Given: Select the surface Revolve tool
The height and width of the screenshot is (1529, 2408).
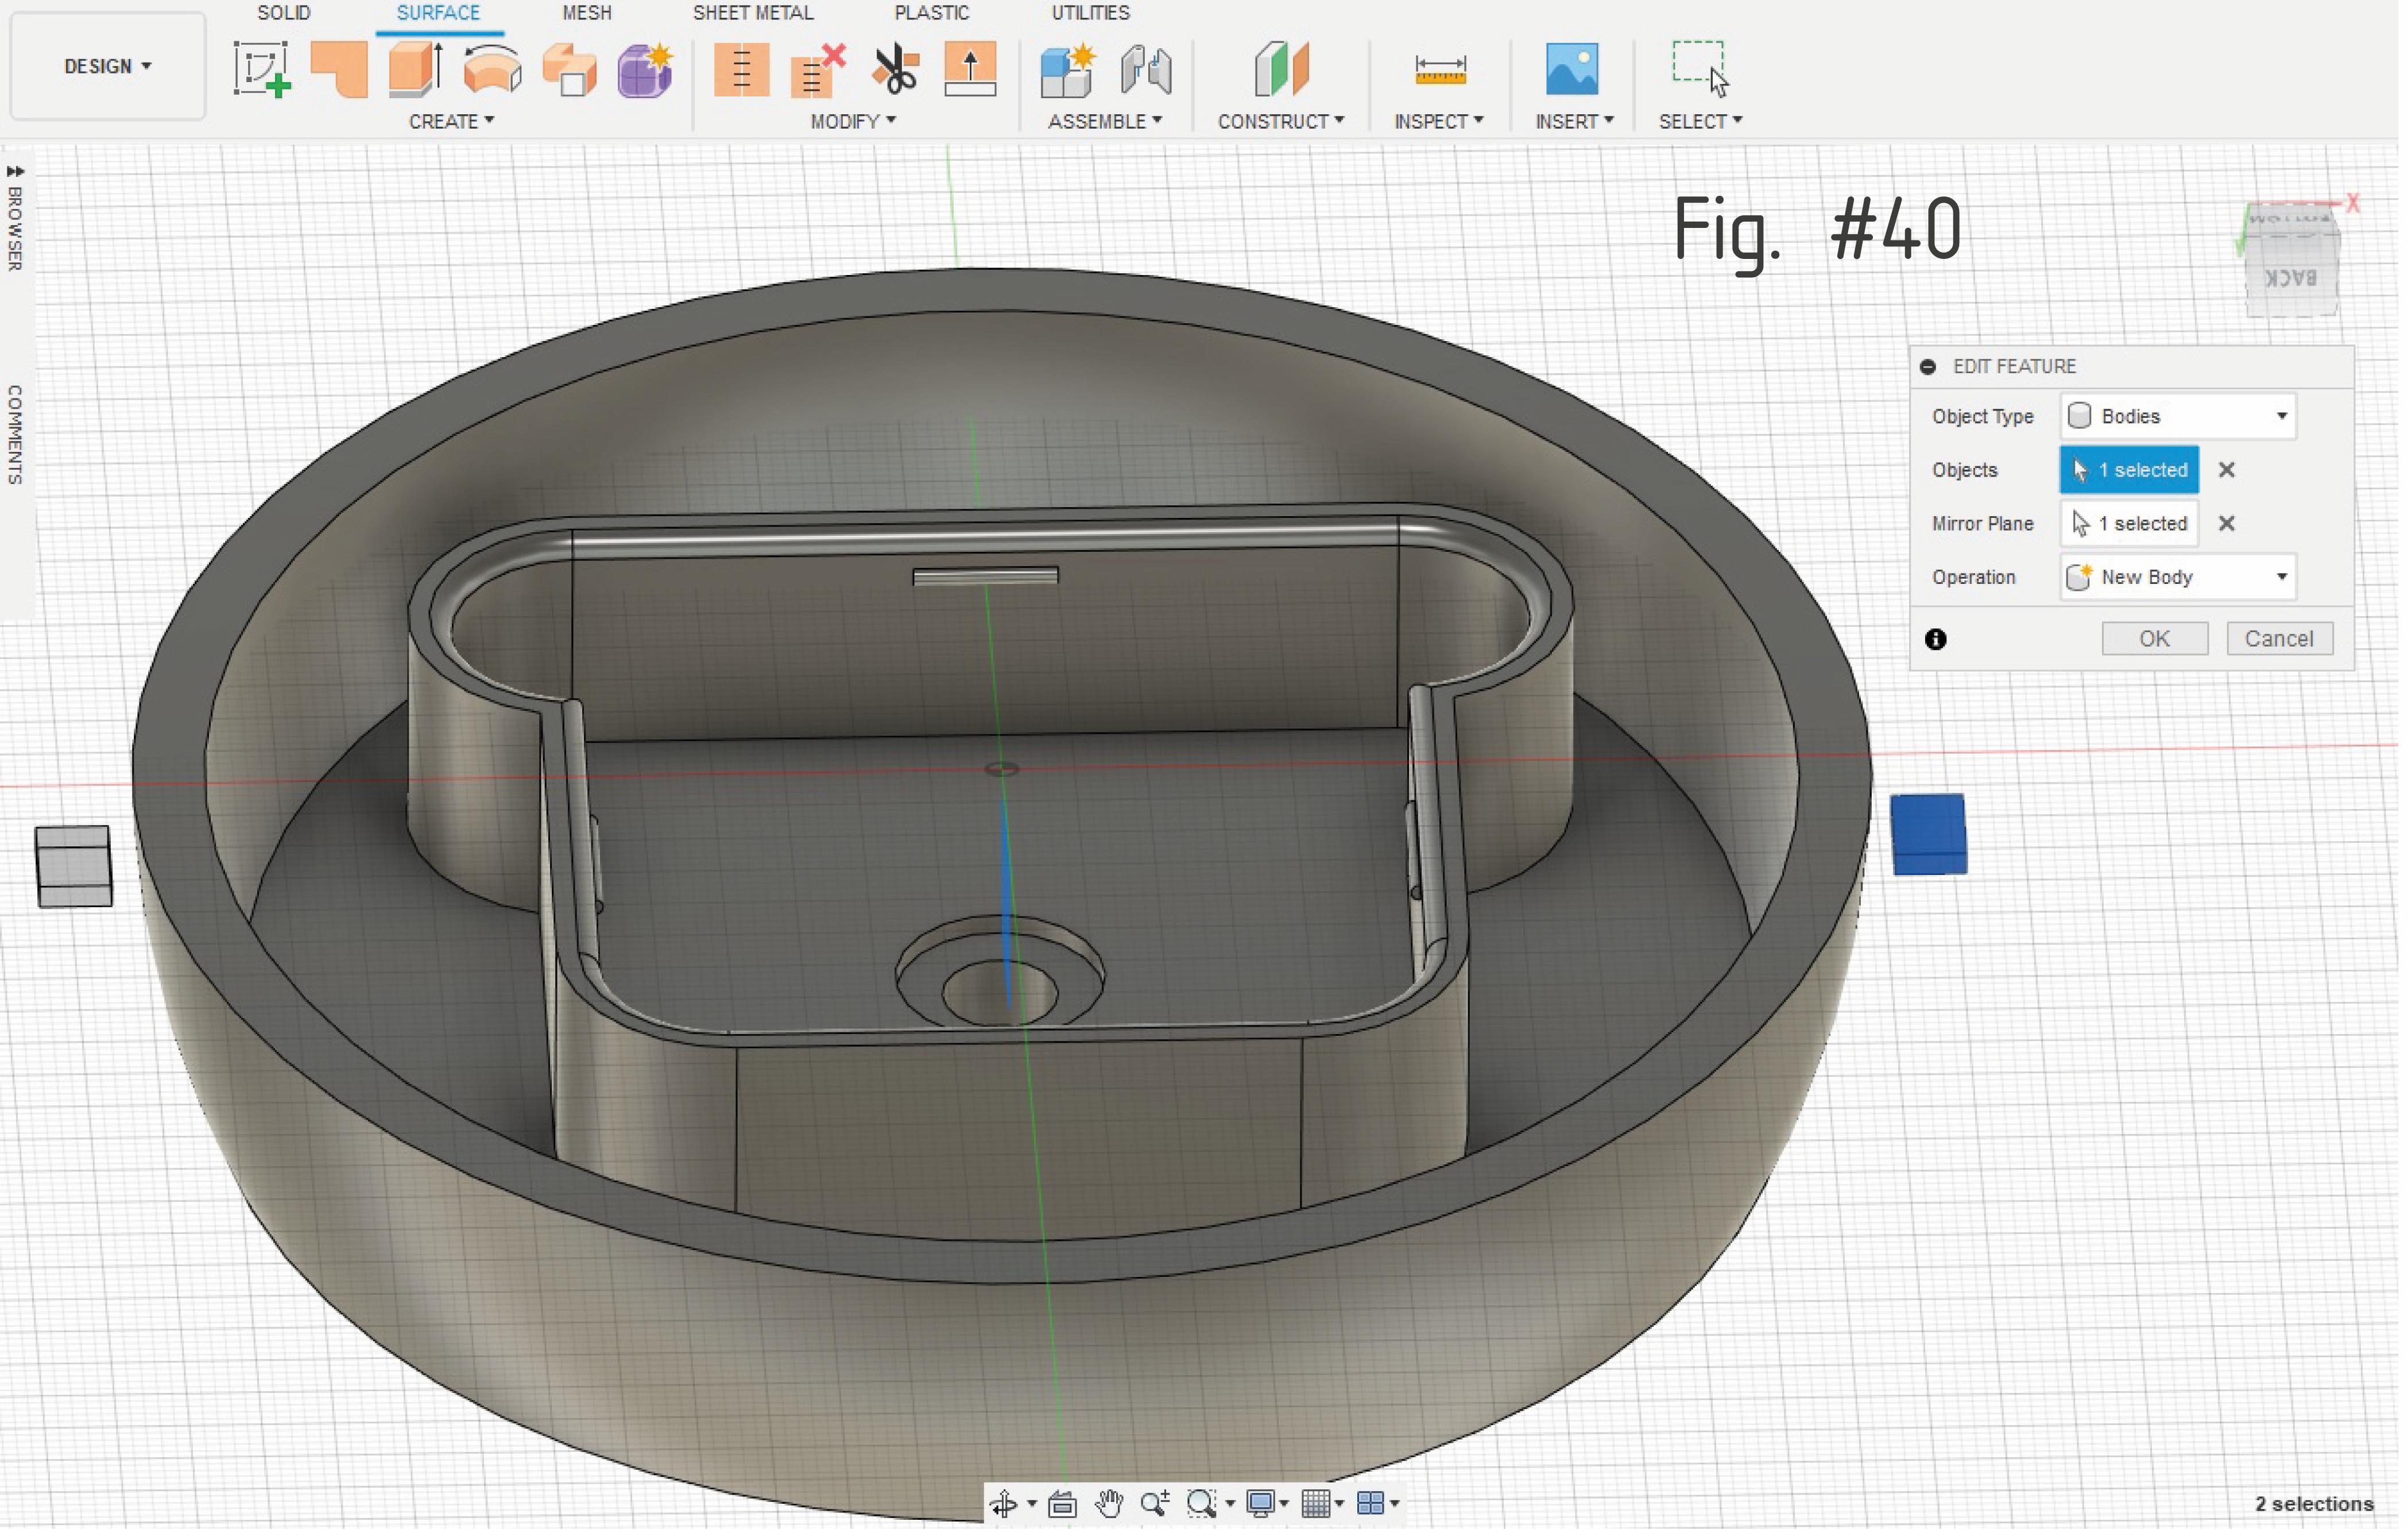Looking at the screenshot, I should pyautogui.click(x=492, y=69).
